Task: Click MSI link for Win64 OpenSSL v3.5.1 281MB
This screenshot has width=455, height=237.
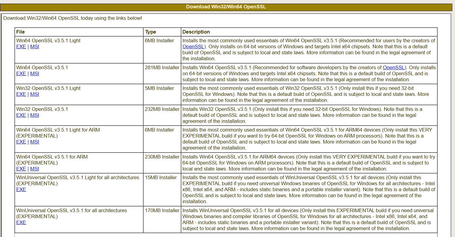Action: 34,74
